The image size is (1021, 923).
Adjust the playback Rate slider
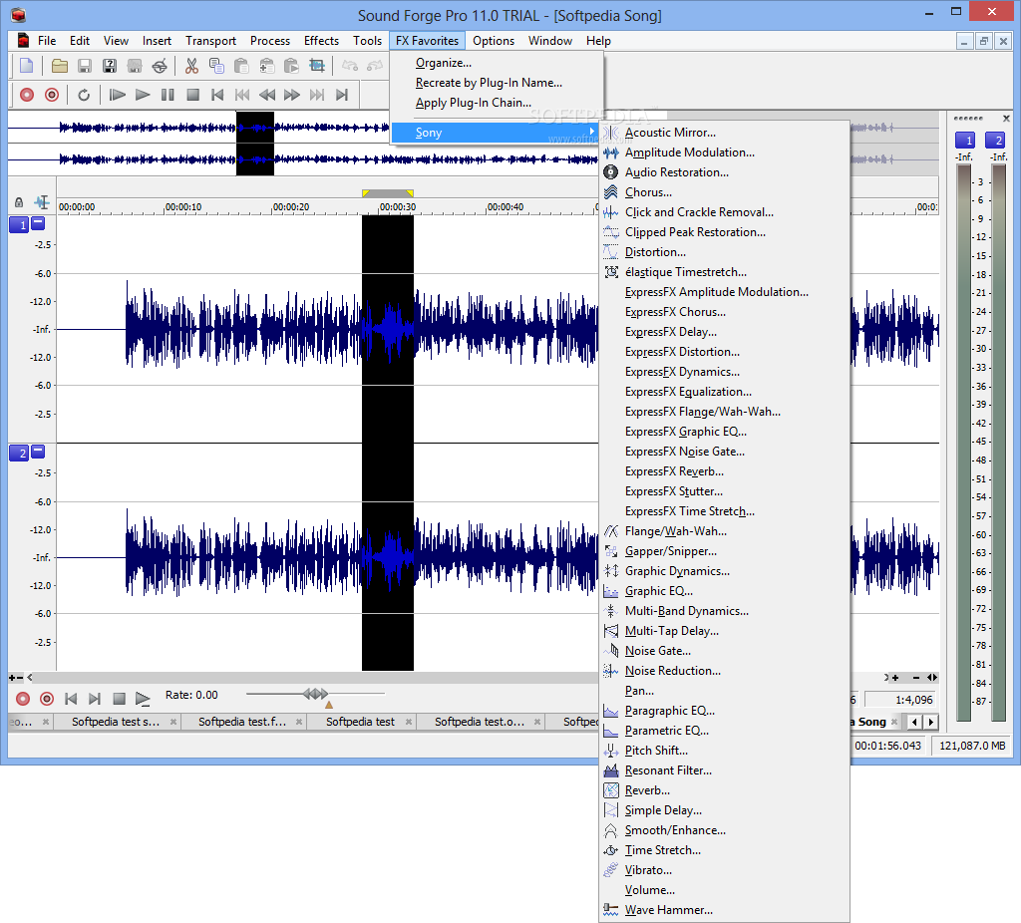click(316, 694)
